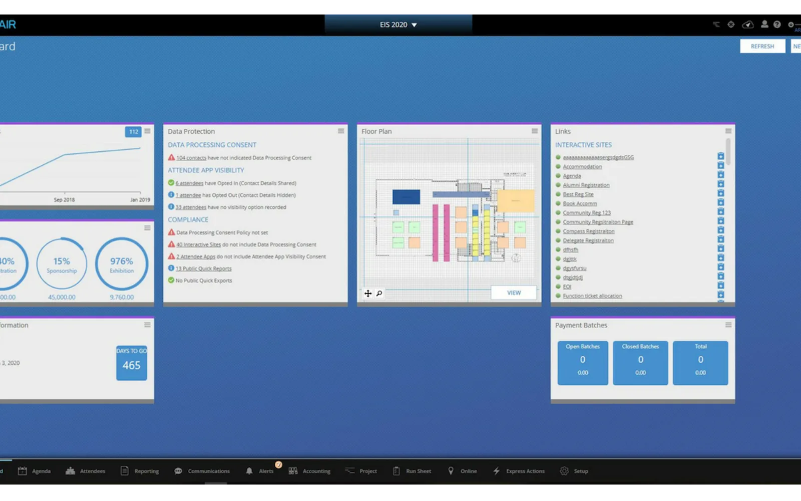Open the Run Sheet menu item
This screenshot has width=801, height=501.
412,471
